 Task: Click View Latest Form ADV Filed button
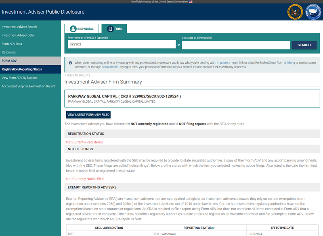coord(88,115)
